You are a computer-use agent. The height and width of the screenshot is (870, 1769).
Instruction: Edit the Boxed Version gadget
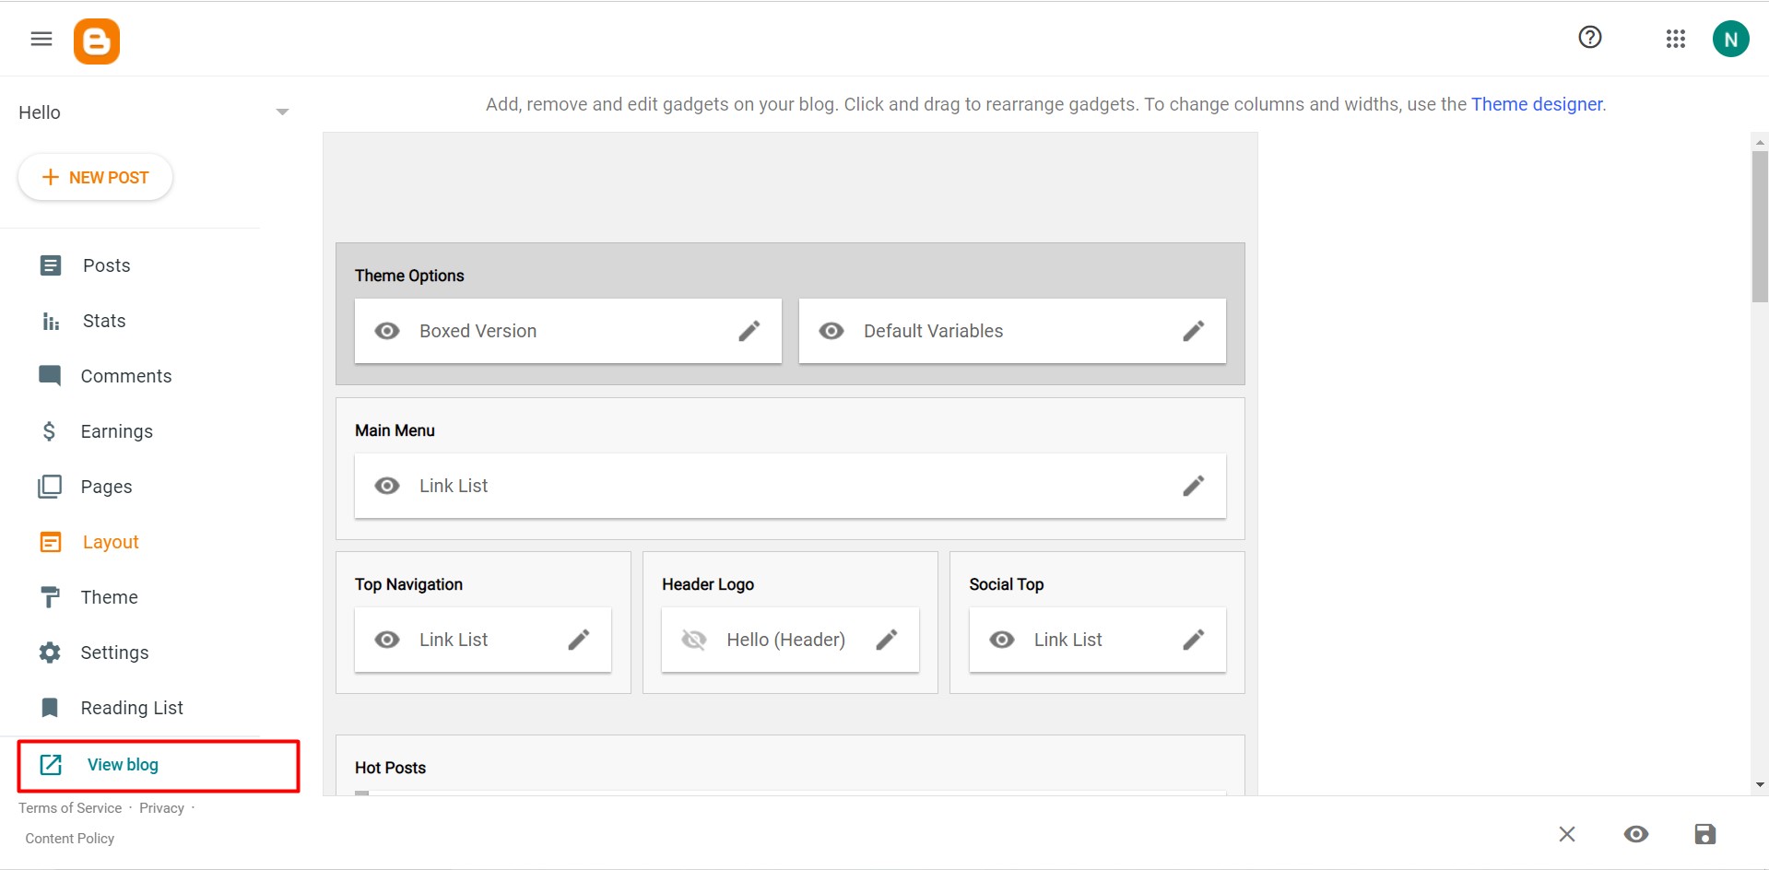(749, 331)
